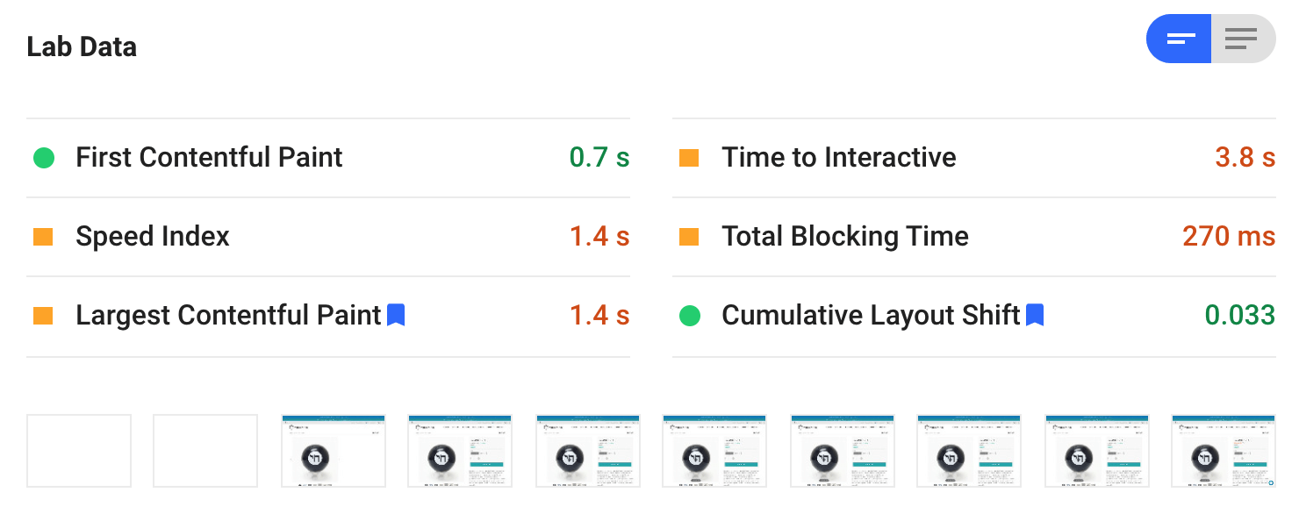This screenshot has height=528, width=1299.
Task: Click the orange square beside Total Blocking Time
Action: click(x=689, y=237)
